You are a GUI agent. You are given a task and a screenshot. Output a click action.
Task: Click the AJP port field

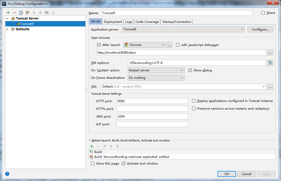(x=152, y=124)
